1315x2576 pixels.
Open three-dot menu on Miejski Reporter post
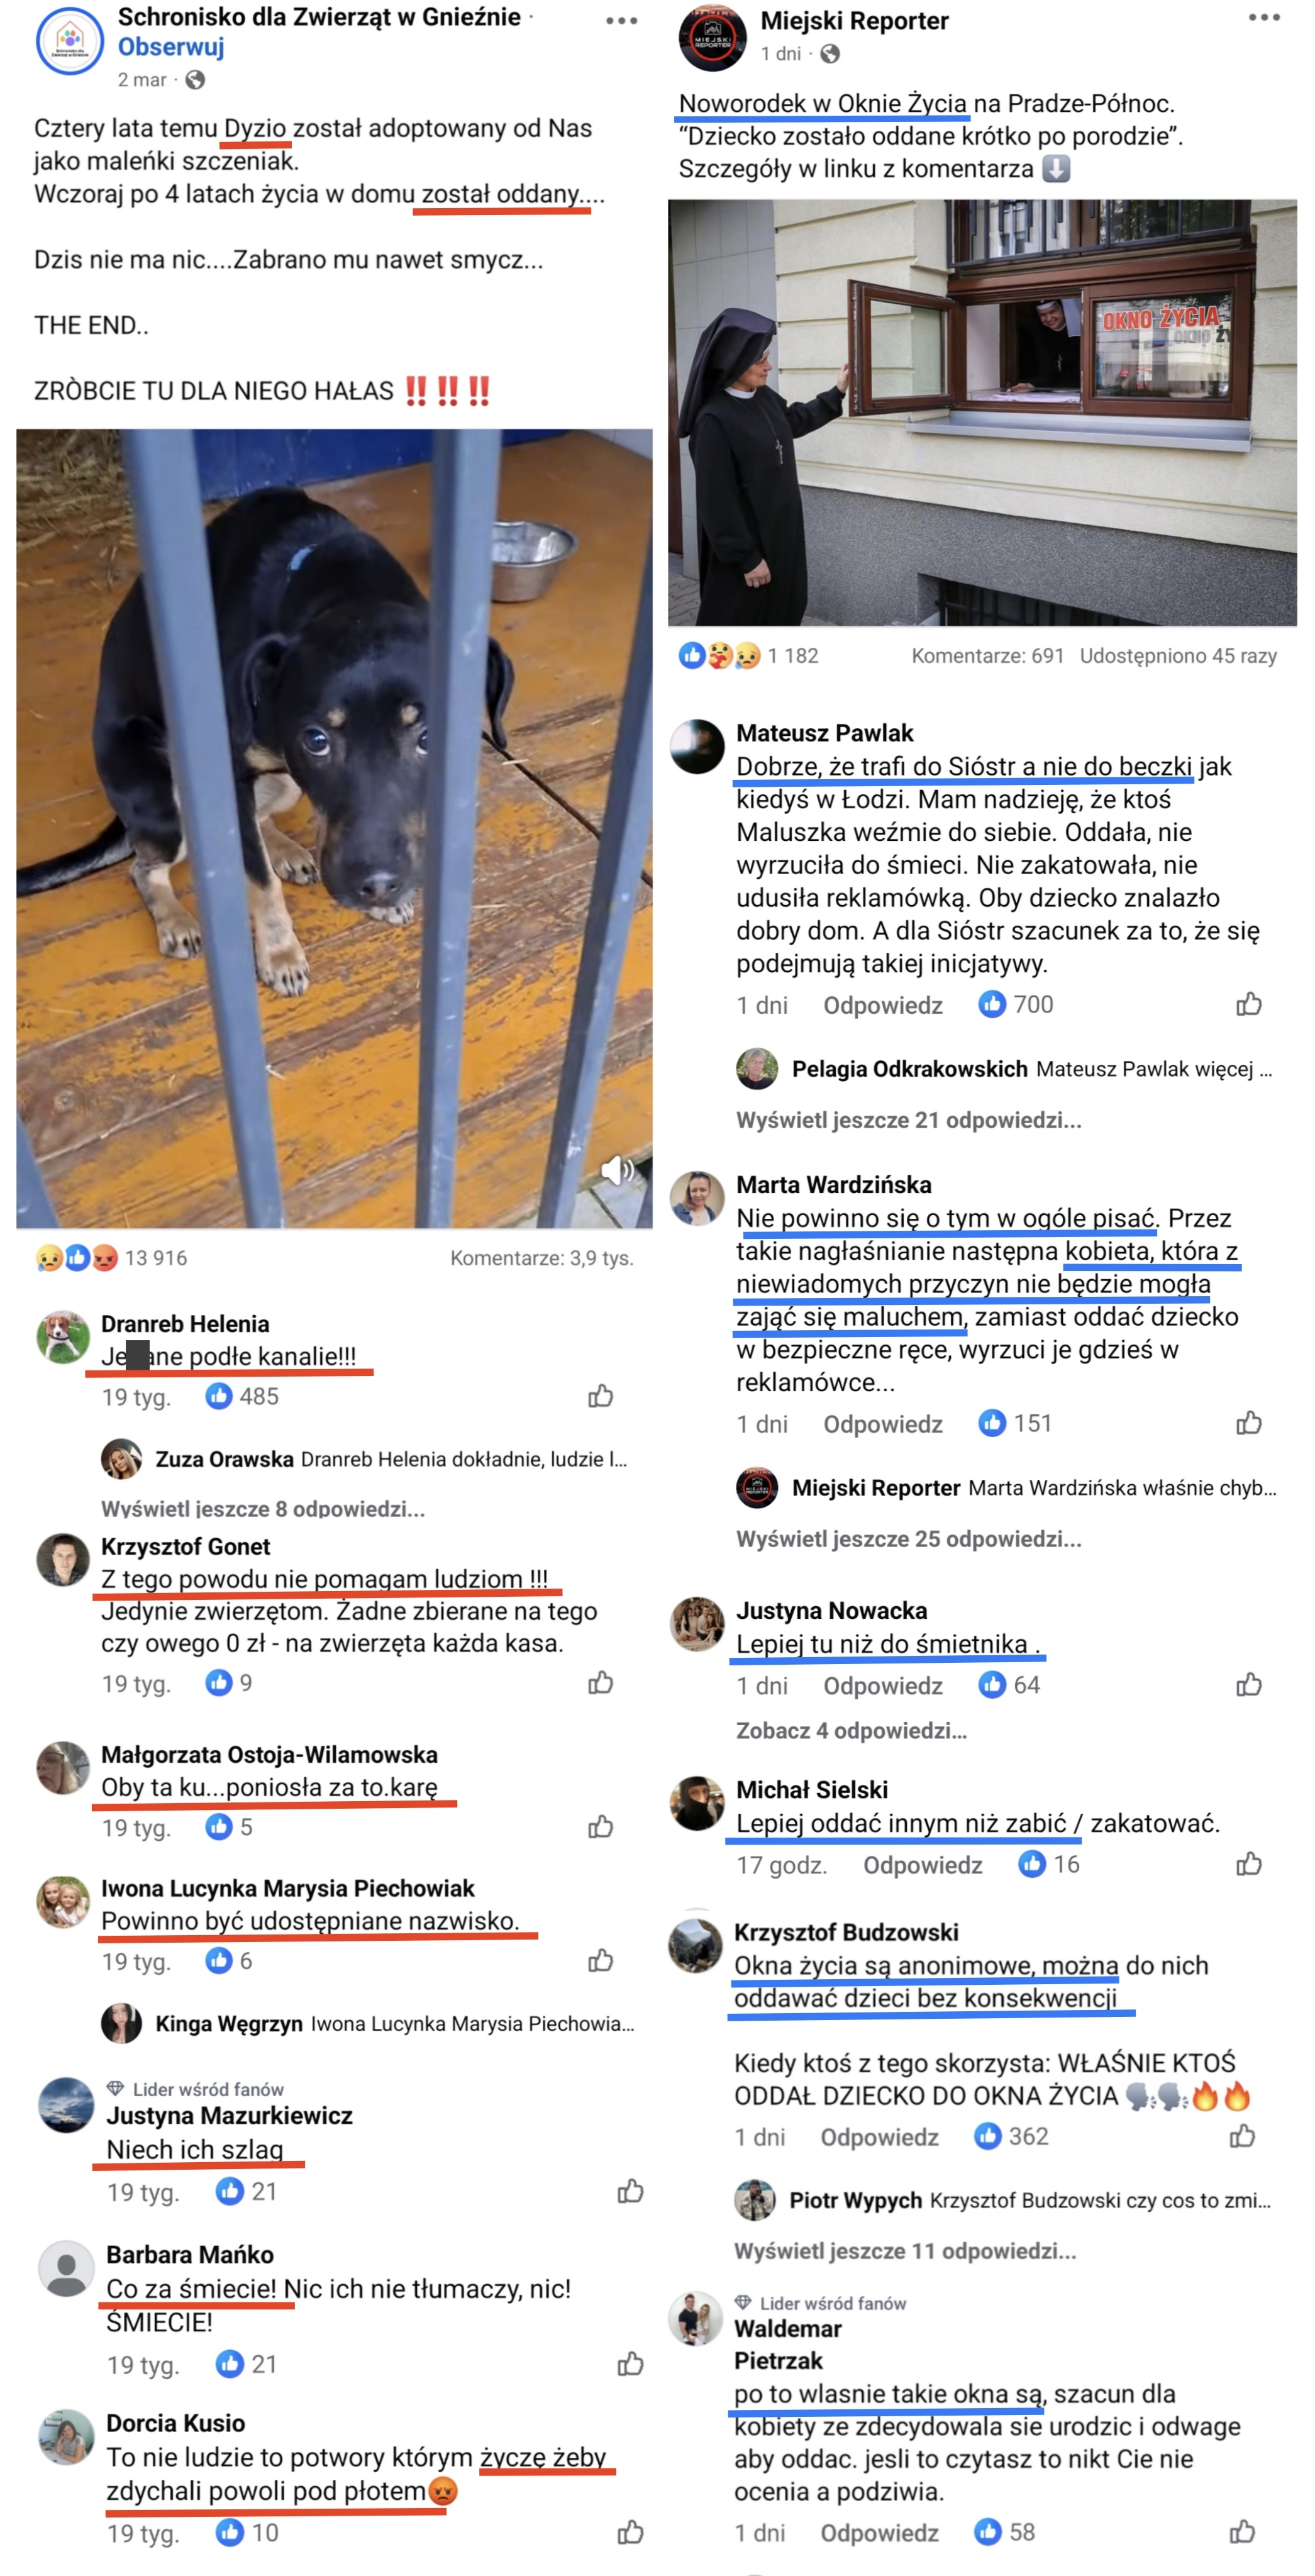1264,18
